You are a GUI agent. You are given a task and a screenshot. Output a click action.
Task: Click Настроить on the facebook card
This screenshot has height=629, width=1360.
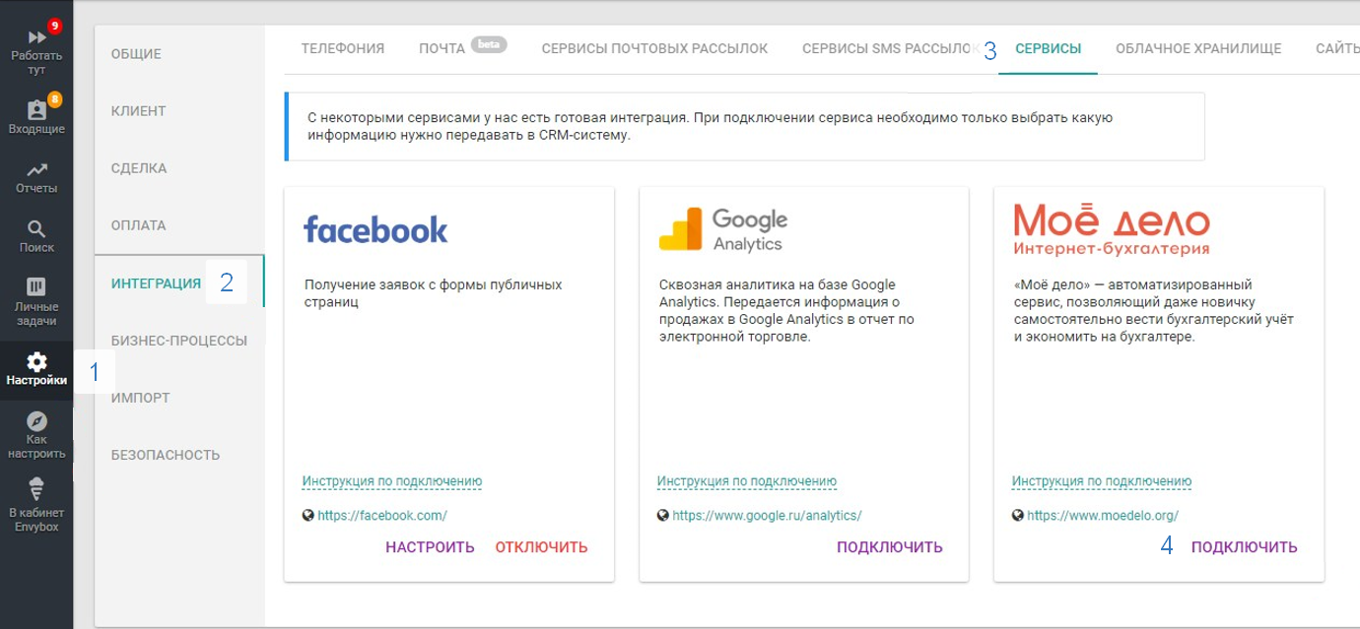pos(430,547)
